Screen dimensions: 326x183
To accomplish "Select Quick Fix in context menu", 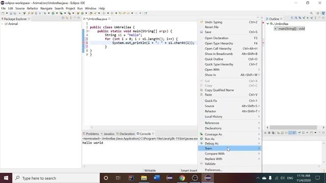I will click(x=230, y=101).
